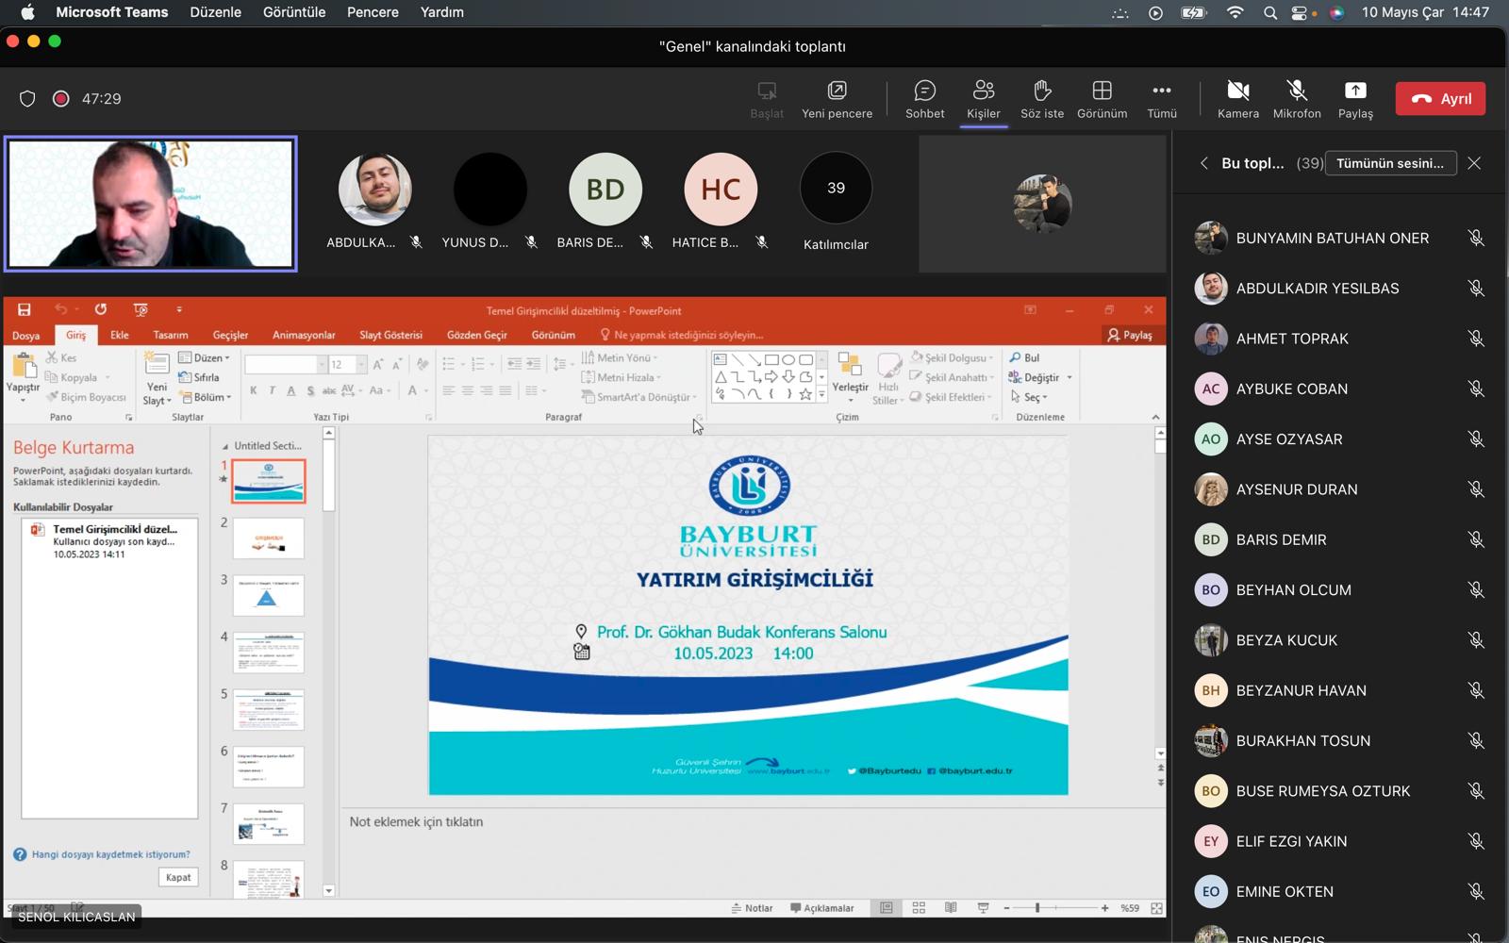Open Spotlight search in menu bar
Viewport: 1509px width, 943px height.
click(1270, 12)
